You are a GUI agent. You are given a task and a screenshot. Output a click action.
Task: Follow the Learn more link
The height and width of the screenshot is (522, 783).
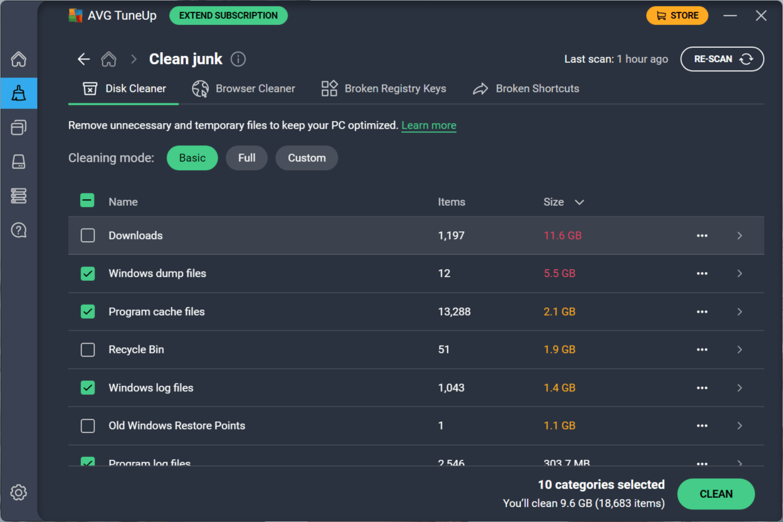(429, 126)
